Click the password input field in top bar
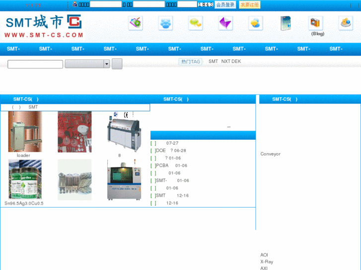 149,4
